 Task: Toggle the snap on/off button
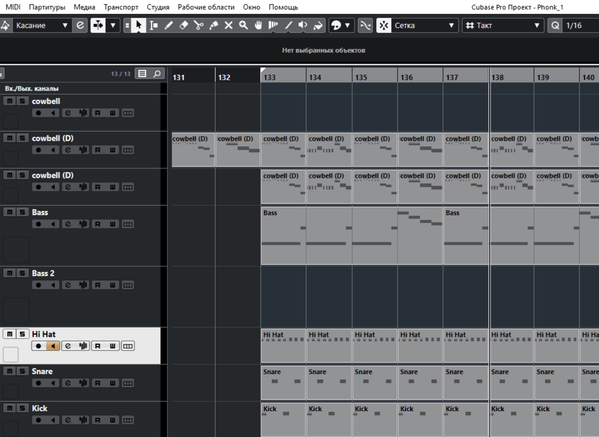tap(384, 25)
